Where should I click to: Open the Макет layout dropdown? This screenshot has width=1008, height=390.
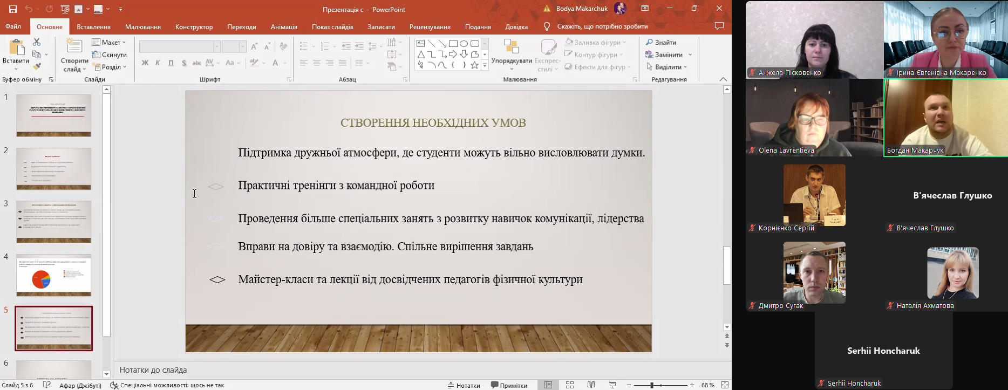[x=109, y=42]
